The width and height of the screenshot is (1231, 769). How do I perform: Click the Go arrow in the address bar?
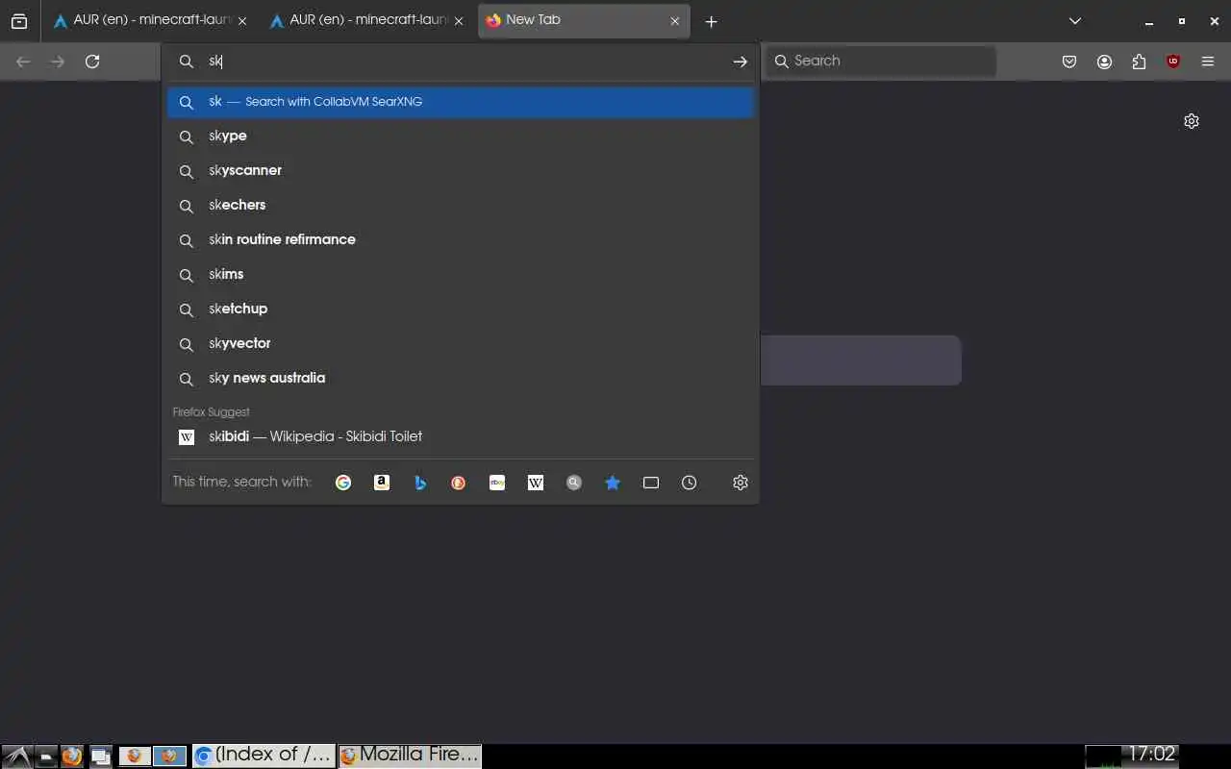[x=741, y=62]
